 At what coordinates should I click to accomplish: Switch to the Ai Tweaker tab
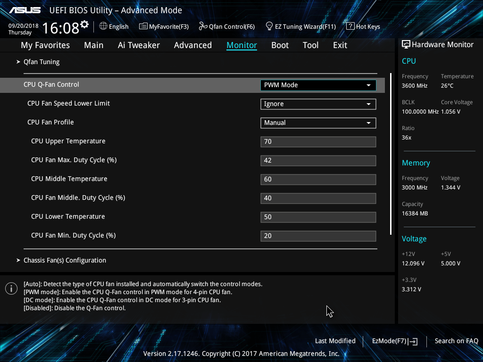coord(139,45)
